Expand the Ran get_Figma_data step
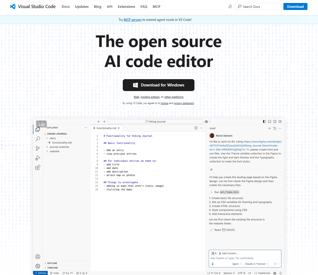The width and height of the screenshot is (318, 275). point(225,192)
